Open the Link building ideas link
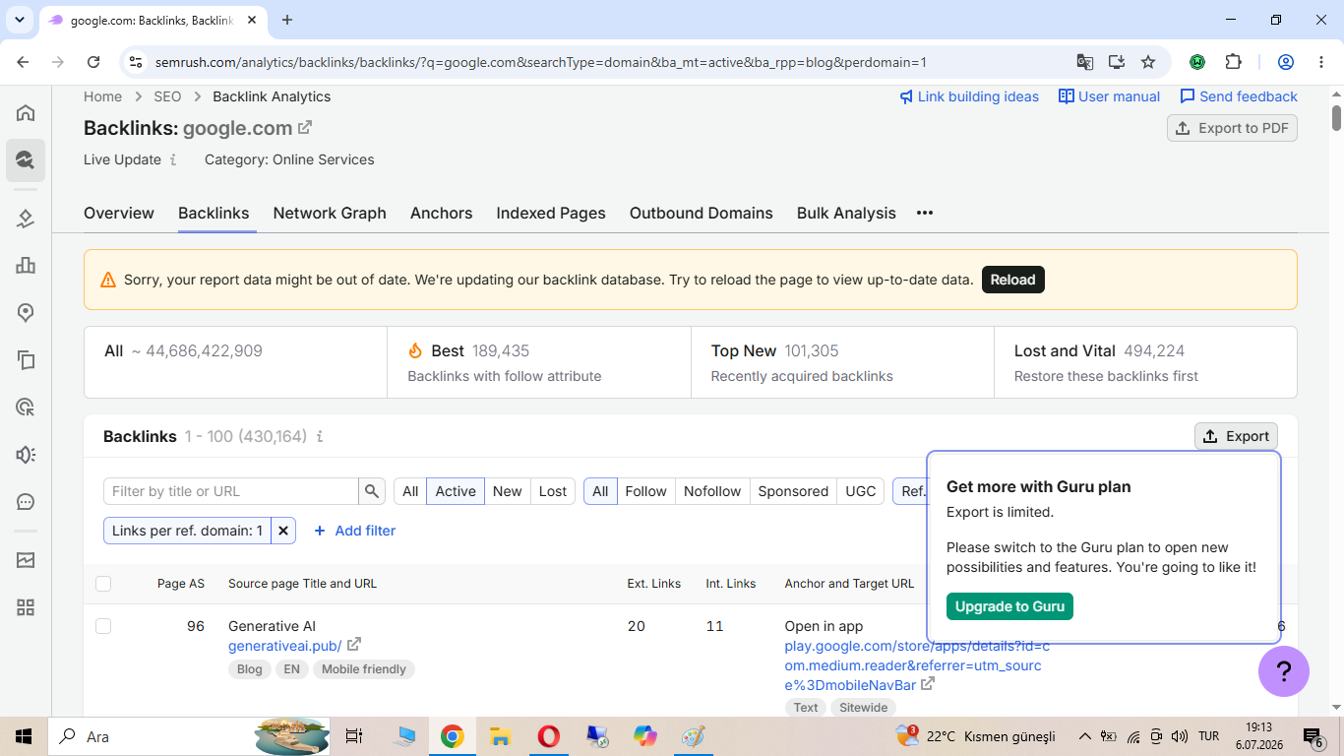 (x=969, y=96)
